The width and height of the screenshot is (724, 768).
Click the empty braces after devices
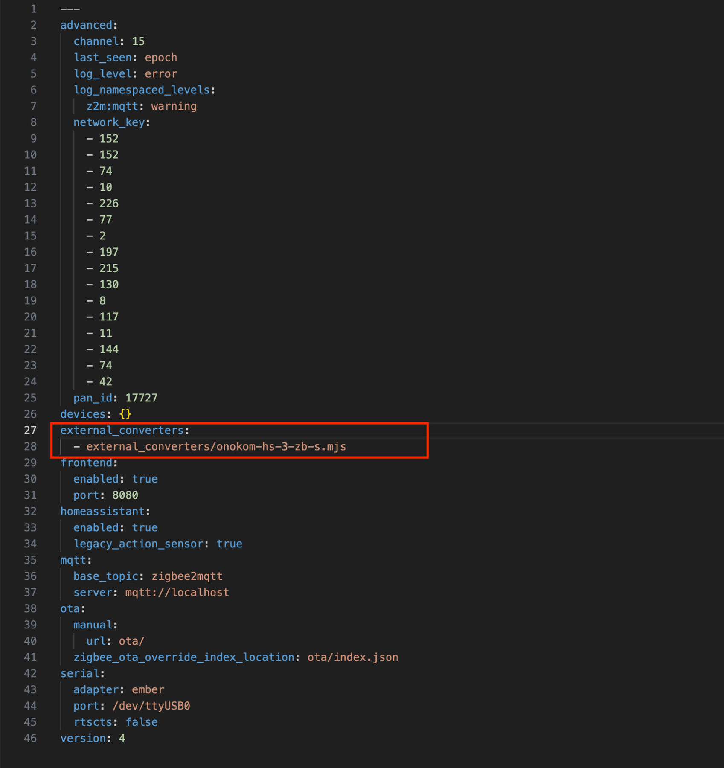125,414
